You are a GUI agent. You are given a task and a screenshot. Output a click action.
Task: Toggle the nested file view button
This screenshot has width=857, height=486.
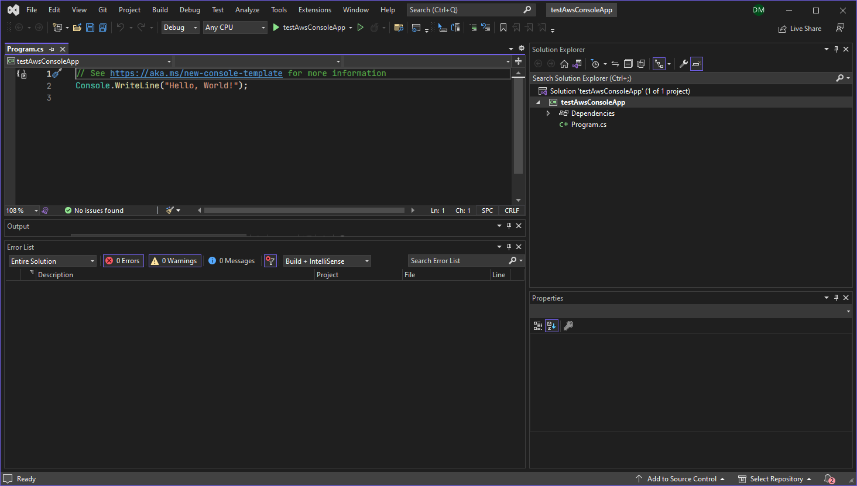[659, 64]
